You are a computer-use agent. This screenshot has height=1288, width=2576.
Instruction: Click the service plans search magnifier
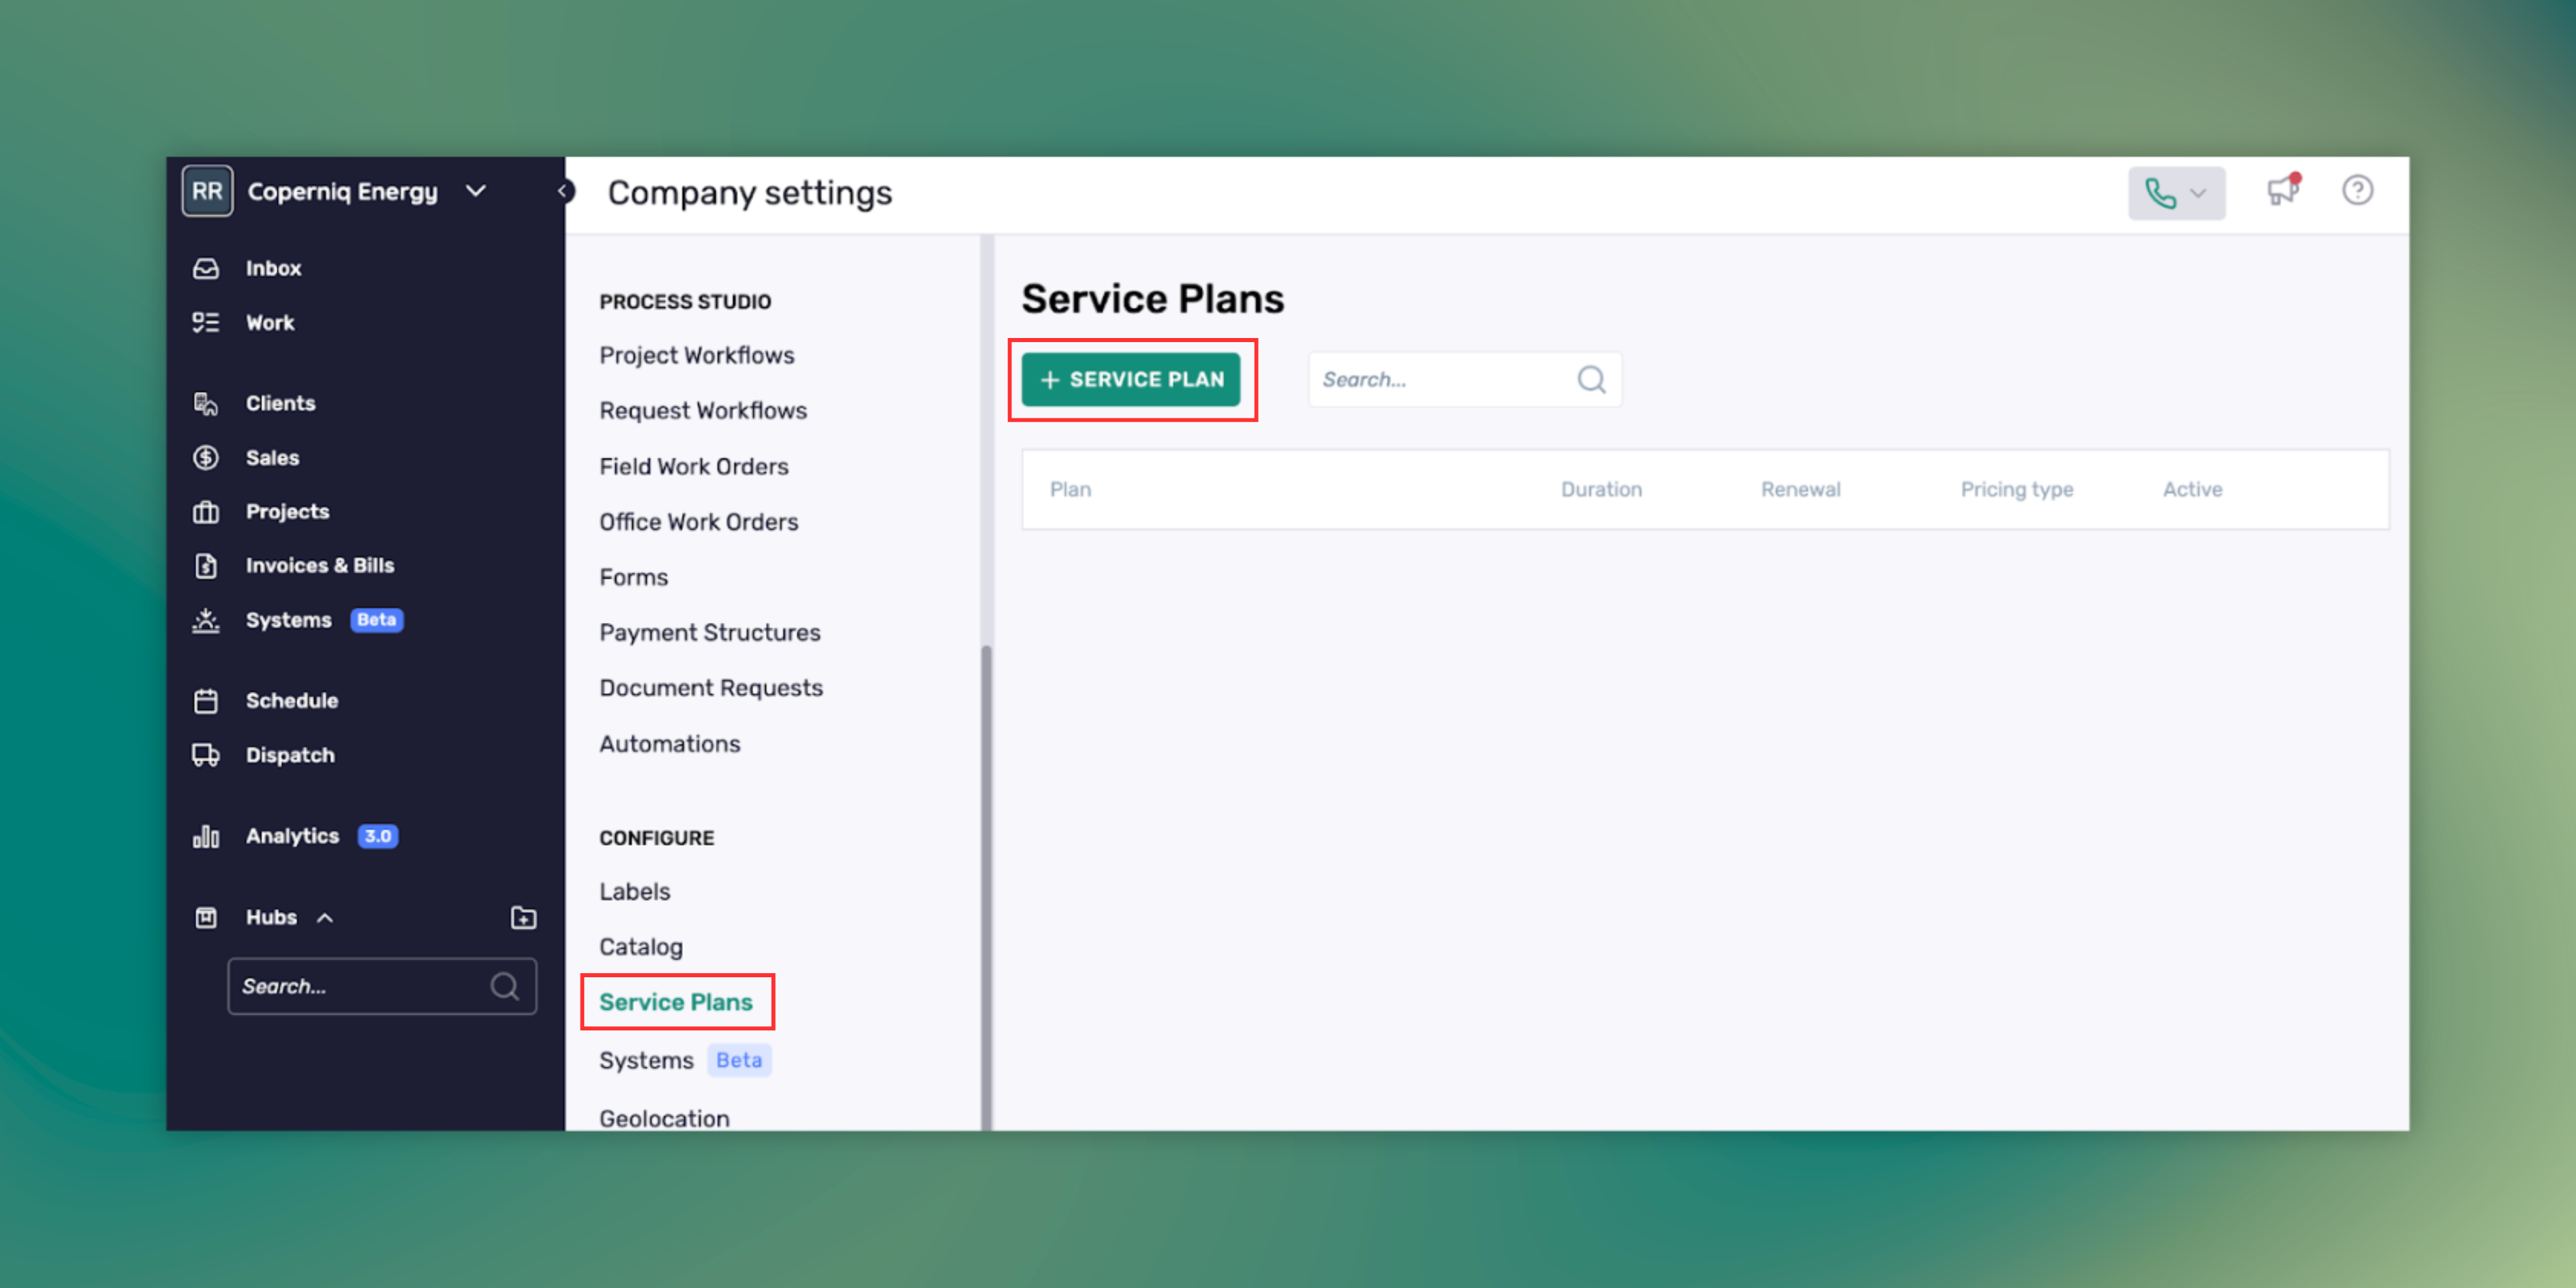1591,380
